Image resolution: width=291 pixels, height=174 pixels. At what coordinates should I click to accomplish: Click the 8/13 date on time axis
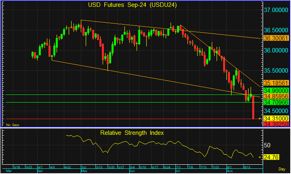tap(247, 167)
